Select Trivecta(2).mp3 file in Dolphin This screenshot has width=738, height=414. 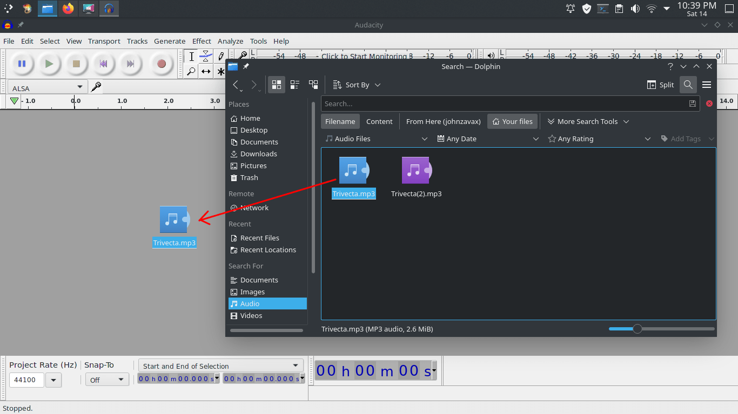tap(416, 178)
